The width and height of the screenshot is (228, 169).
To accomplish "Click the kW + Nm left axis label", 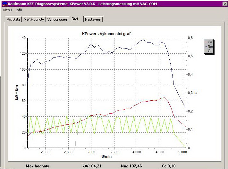I will pyautogui.click(x=17, y=93).
